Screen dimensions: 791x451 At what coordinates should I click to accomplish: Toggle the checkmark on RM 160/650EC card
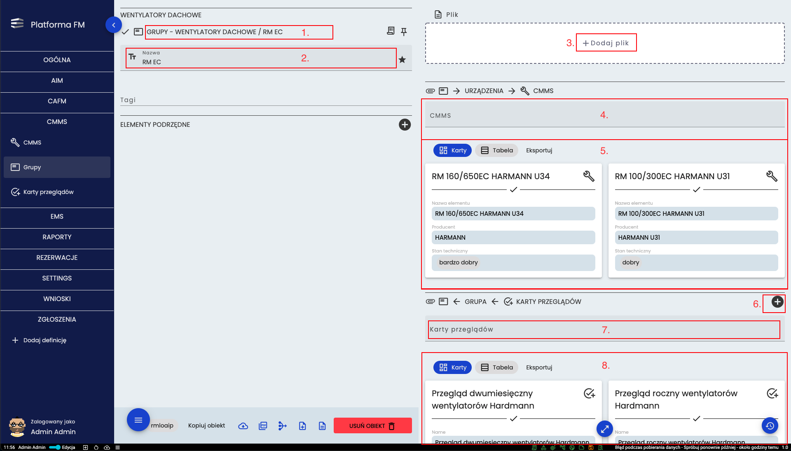click(x=513, y=190)
